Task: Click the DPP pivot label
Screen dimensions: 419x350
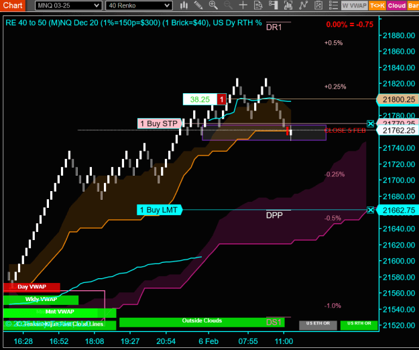Action: point(274,215)
